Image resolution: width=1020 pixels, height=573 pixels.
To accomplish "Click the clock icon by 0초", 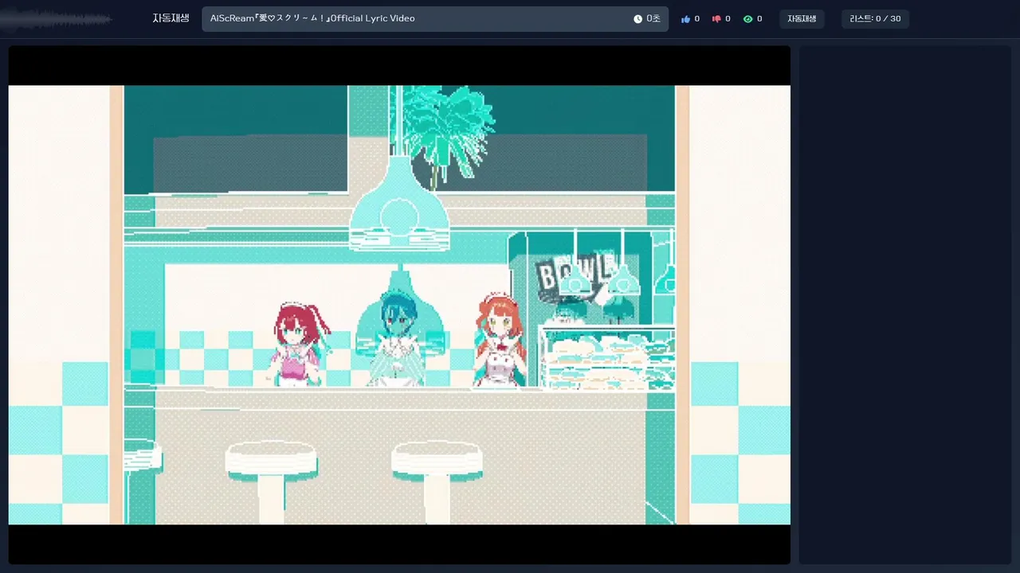I will point(637,19).
